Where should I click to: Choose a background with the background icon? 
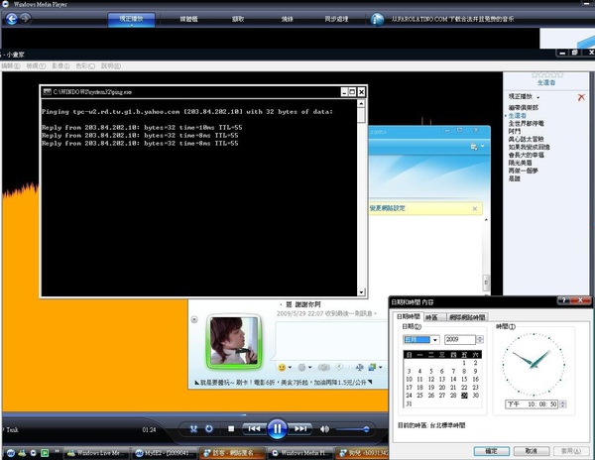tap(372, 367)
